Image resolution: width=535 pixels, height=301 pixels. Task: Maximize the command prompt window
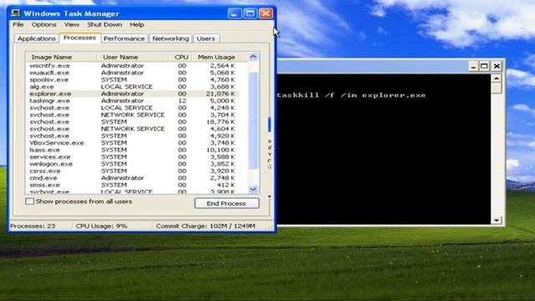click(x=485, y=66)
